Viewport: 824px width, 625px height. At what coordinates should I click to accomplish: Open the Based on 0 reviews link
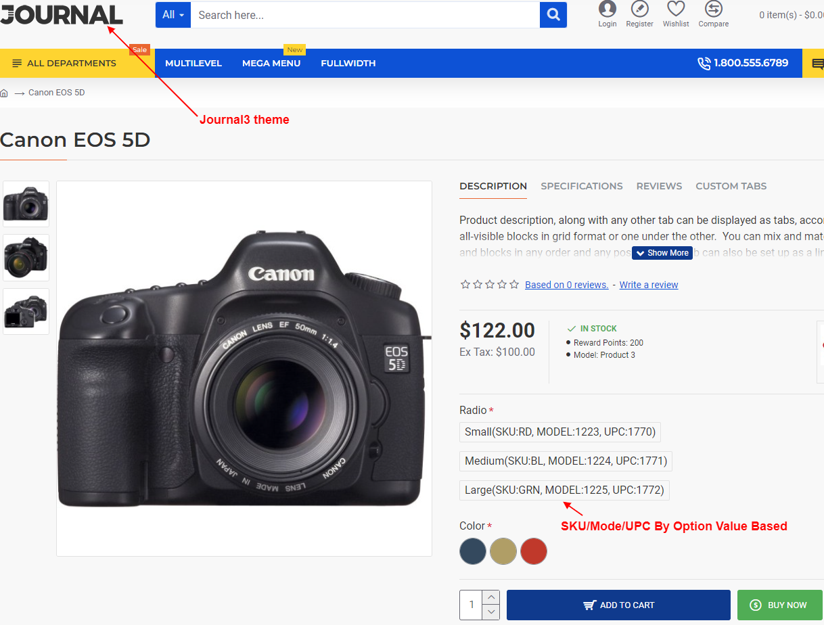tap(567, 285)
